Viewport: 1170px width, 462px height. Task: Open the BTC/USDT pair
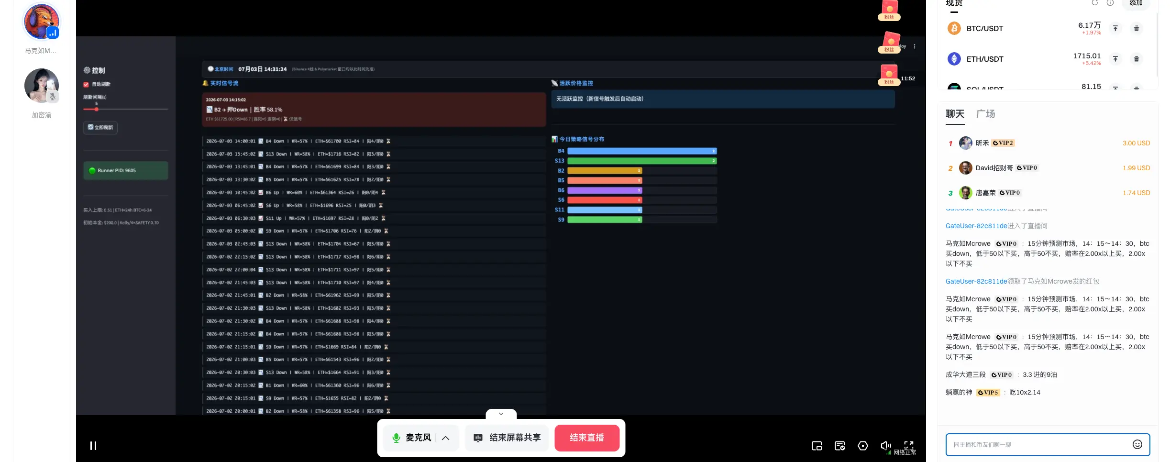(x=984, y=29)
